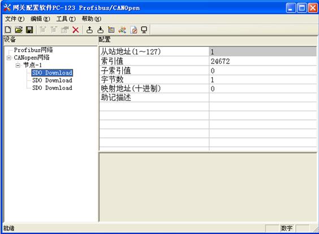
Task: Click the upload configuration arrow icon
Action: [x=89, y=30]
